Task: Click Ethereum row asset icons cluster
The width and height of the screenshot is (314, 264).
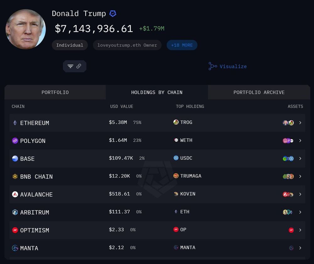Action: coord(288,123)
